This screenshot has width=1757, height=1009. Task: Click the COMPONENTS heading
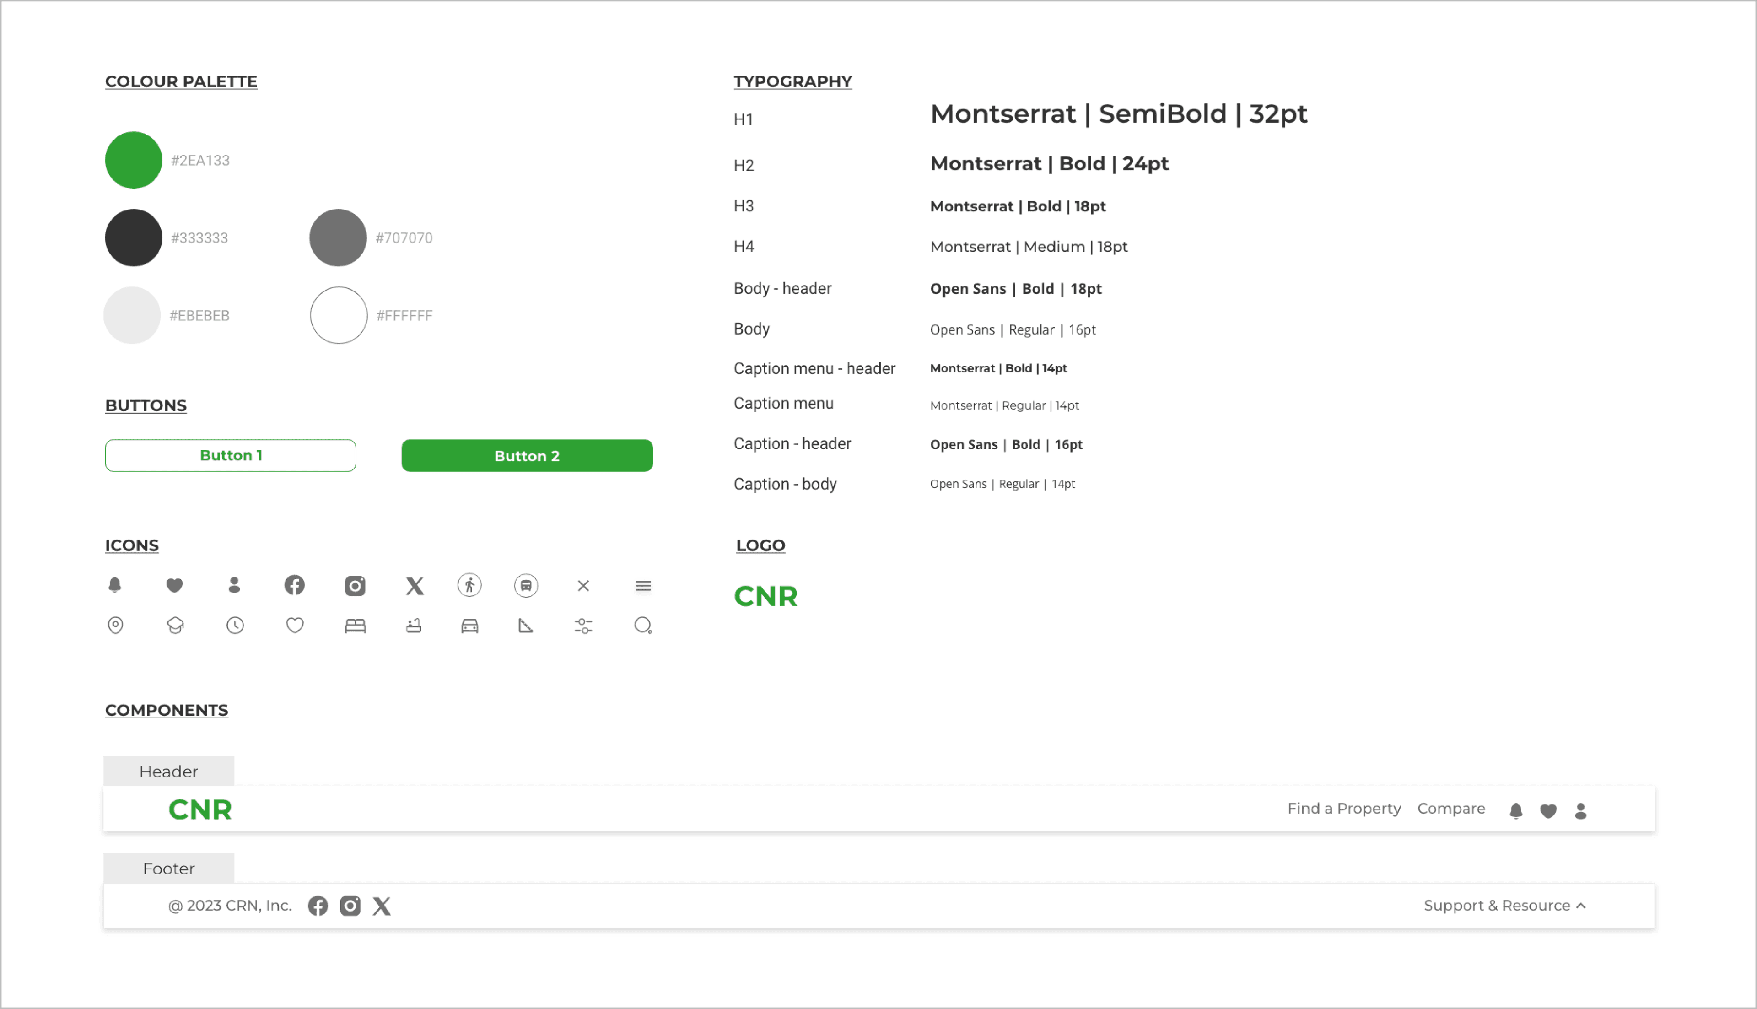click(x=166, y=711)
